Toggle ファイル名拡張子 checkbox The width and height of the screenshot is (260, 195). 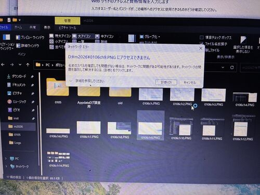tap(202, 43)
